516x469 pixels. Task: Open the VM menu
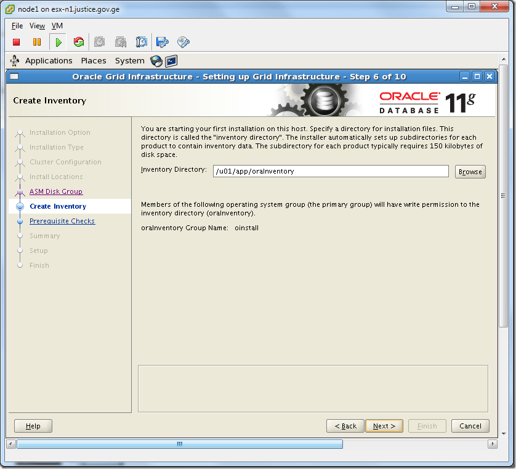pos(57,26)
